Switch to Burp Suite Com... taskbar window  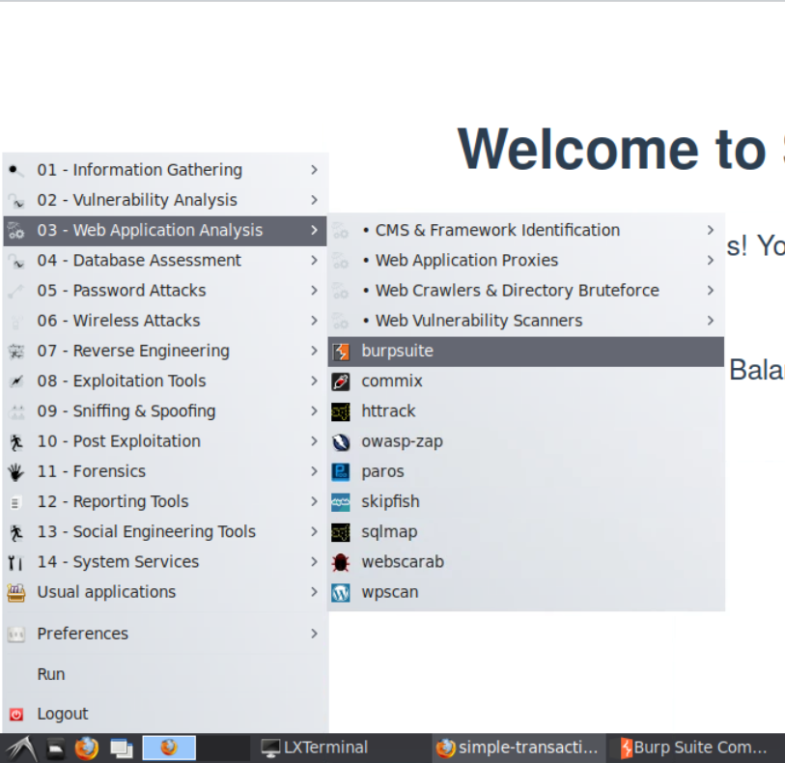(x=695, y=748)
